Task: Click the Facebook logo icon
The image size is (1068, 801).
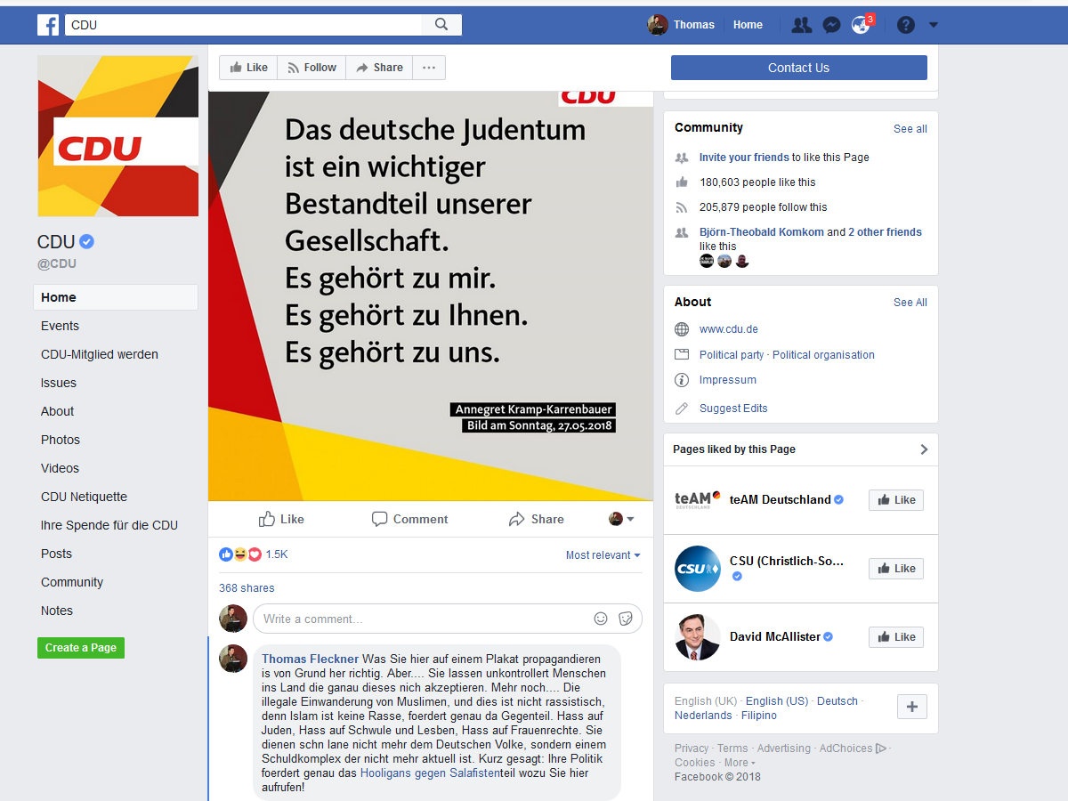Action: coord(48,25)
